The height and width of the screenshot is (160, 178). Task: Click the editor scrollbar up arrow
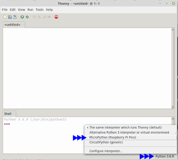[x=173, y=30]
